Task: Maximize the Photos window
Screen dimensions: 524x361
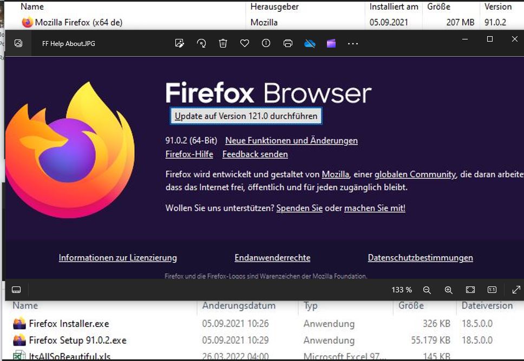Action: pyautogui.click(x=489, y=39)
